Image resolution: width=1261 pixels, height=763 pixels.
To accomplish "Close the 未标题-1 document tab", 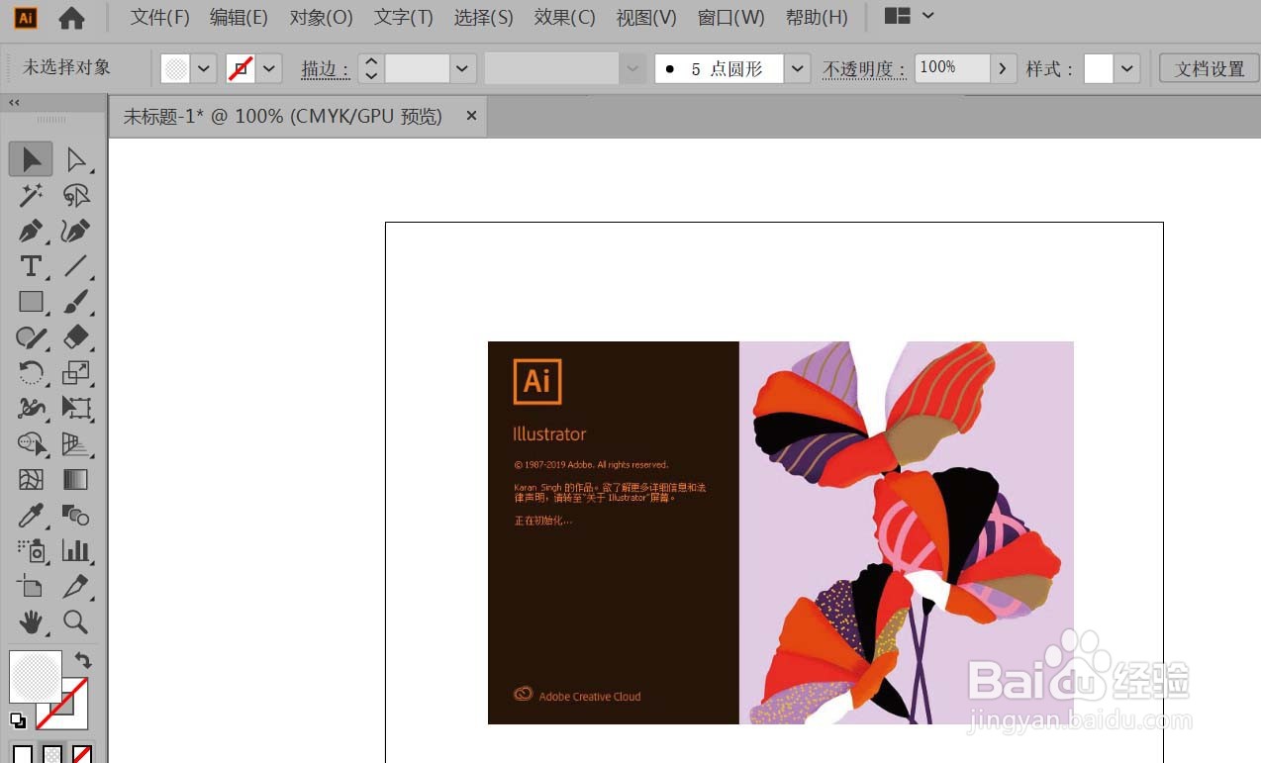I will point(472,116).
